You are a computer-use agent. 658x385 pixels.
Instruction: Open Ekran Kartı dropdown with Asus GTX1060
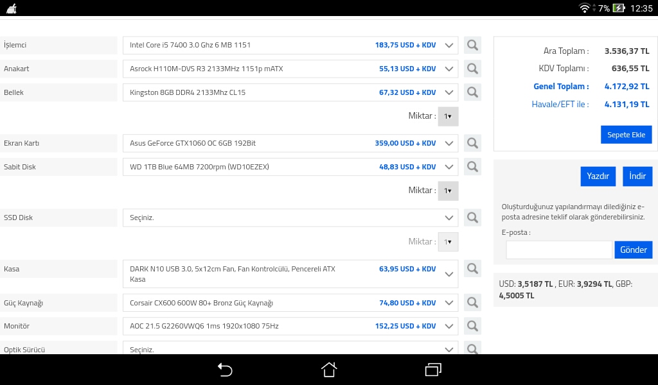tap(290, 143)
